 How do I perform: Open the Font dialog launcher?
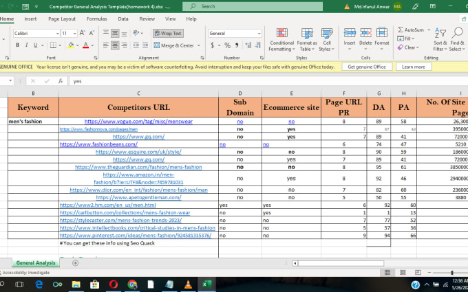[96, 58]
